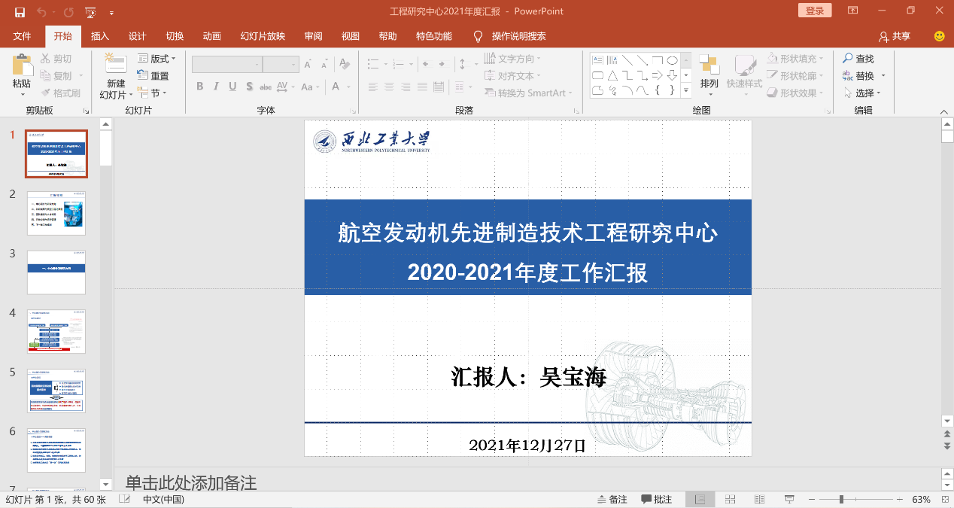Click the Share (共享) button

pos(895,36)
